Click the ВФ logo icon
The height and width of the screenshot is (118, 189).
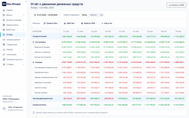coord(4,4)
